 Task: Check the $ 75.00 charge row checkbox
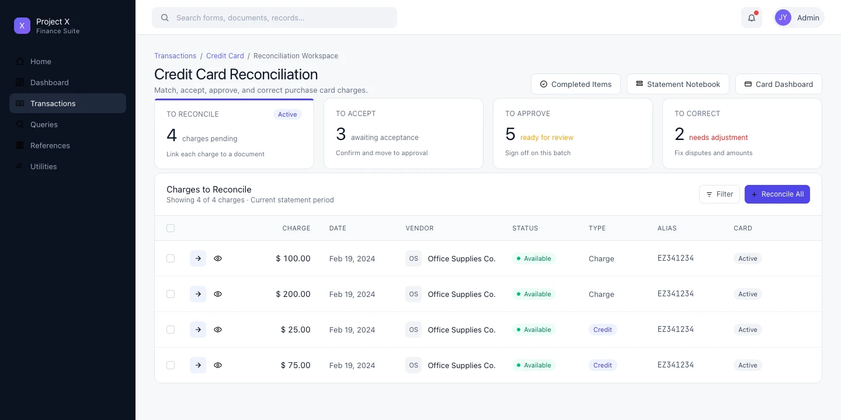click(x=171, y=365)
